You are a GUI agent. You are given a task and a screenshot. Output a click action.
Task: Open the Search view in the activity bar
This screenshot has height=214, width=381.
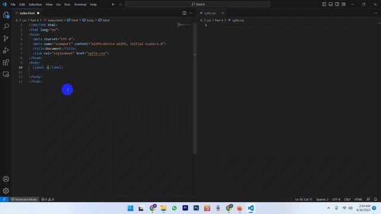click(6, 26)
